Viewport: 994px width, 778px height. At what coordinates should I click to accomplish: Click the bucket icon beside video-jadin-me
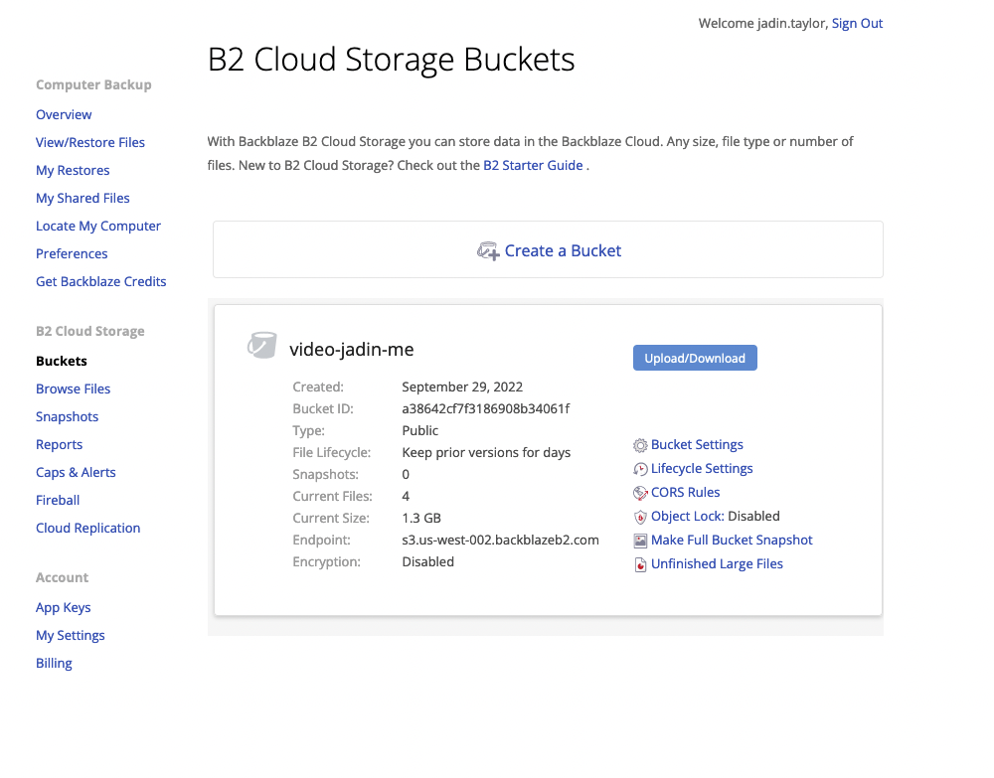261,346
